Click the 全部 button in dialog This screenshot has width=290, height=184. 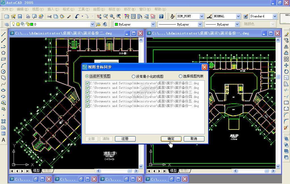pos(91,139)
